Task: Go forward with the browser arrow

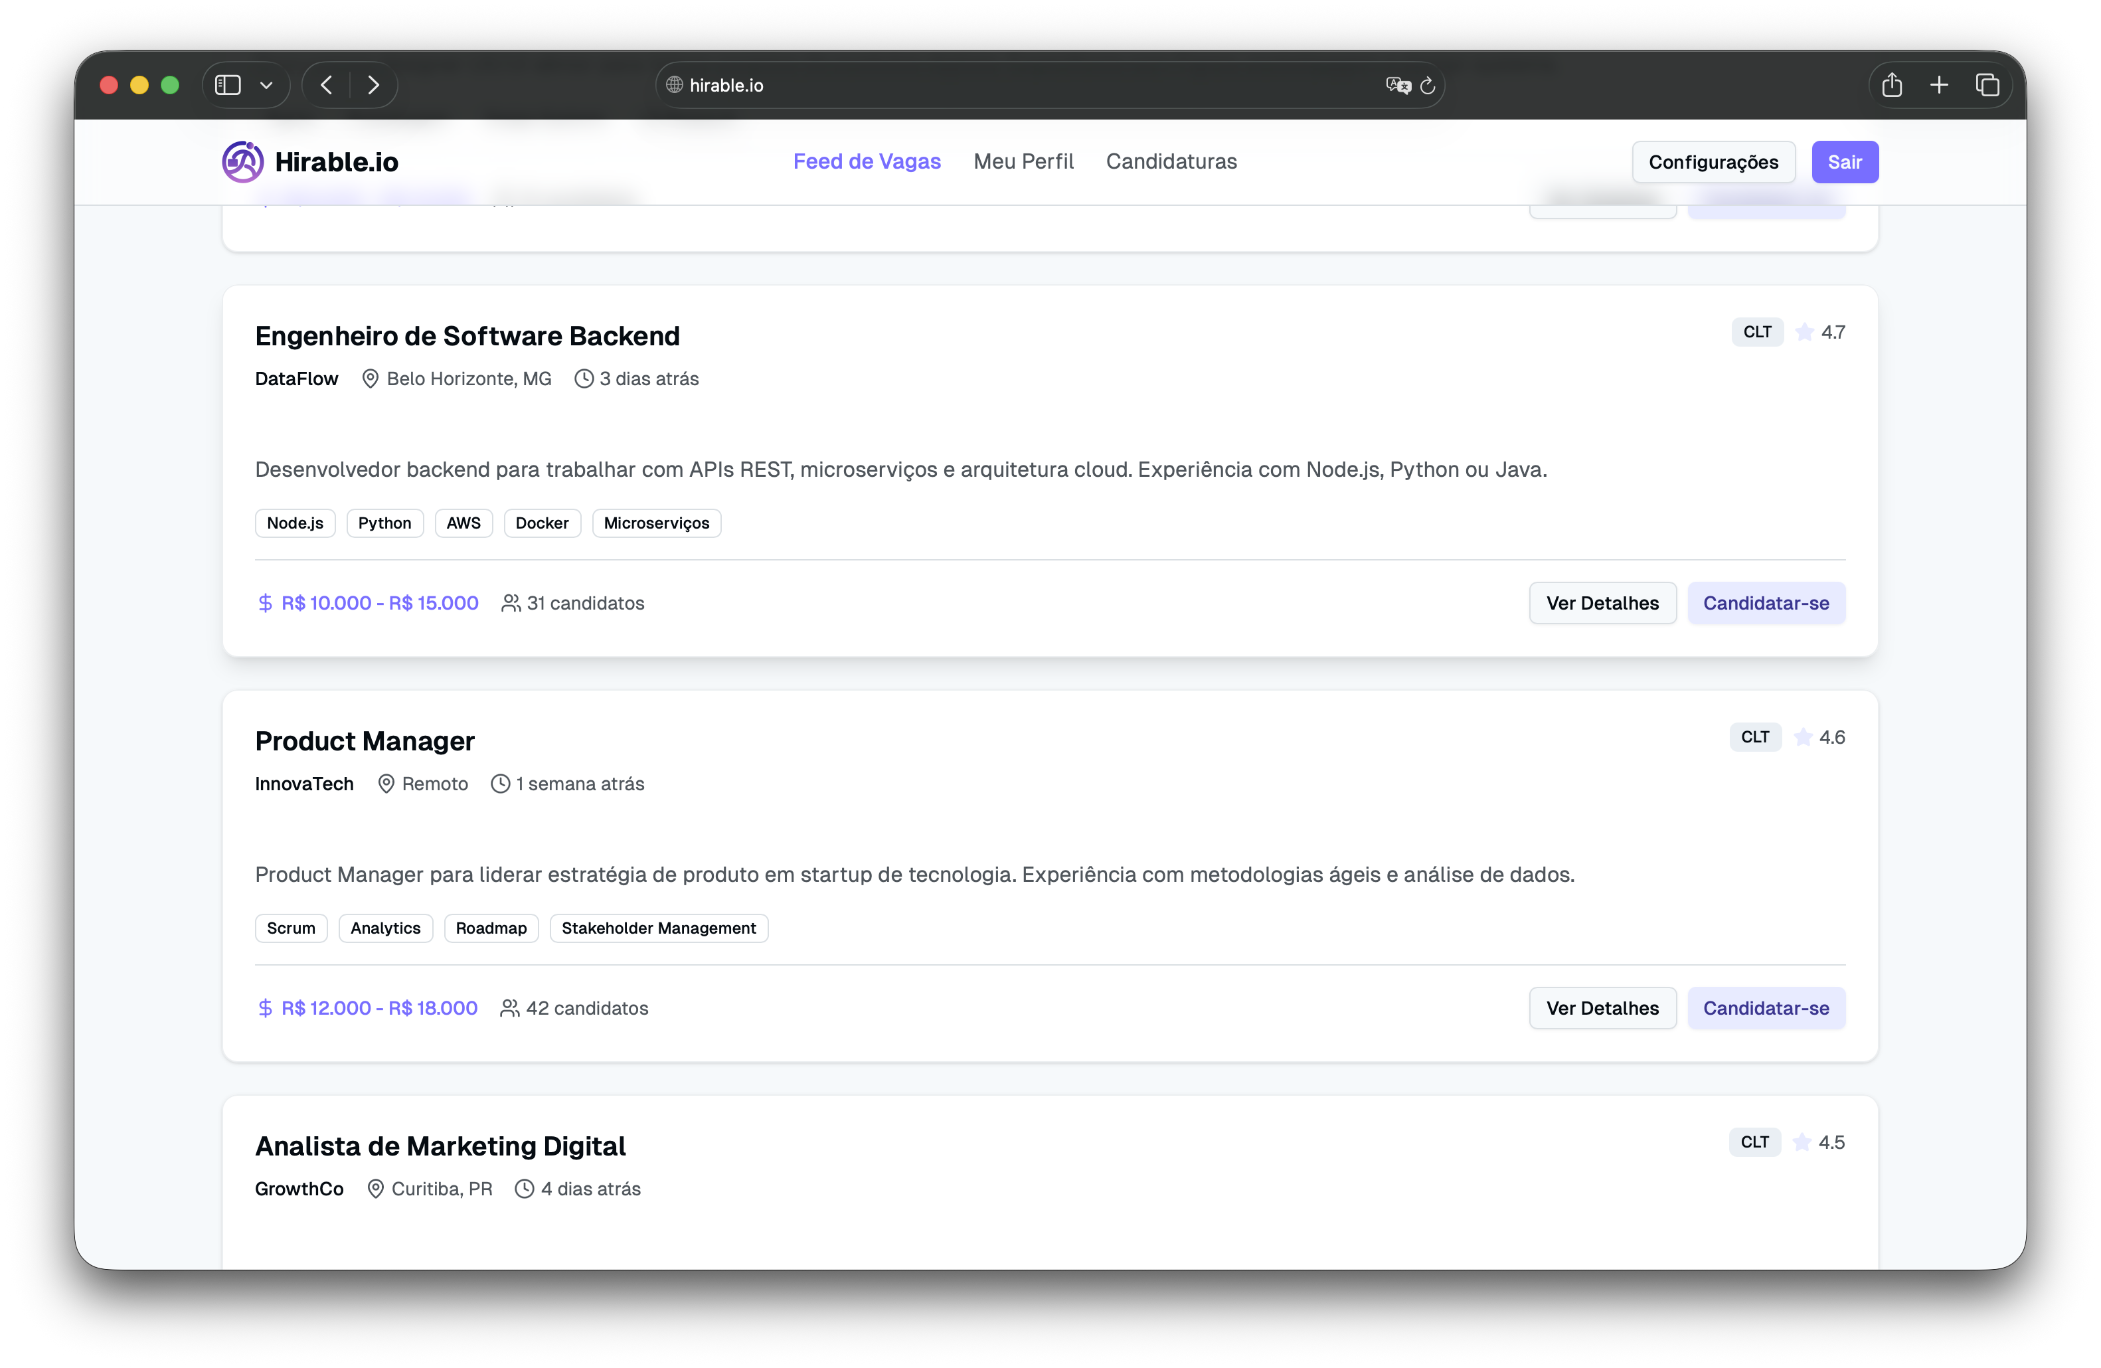Action: click(x=373, y=85)
